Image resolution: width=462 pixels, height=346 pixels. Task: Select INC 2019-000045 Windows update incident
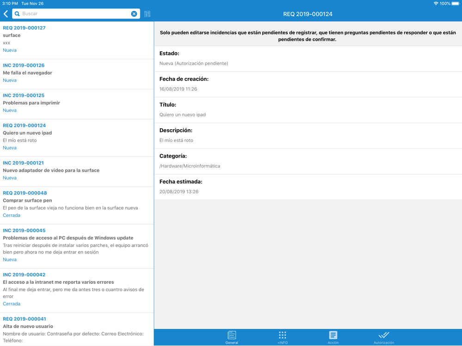77,245
